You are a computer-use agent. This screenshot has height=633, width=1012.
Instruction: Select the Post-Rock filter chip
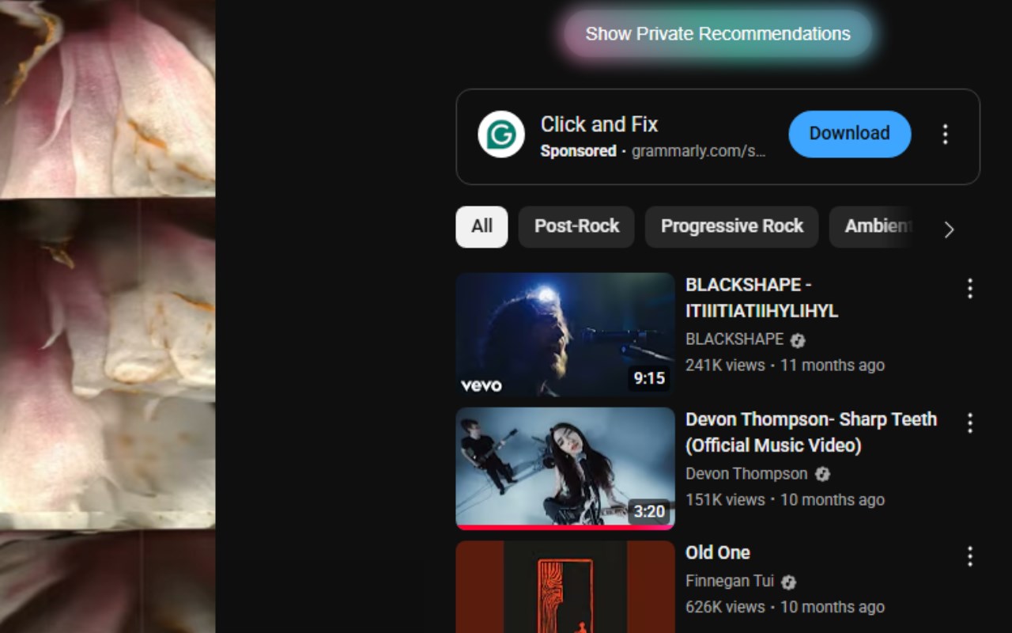point(576,226)
